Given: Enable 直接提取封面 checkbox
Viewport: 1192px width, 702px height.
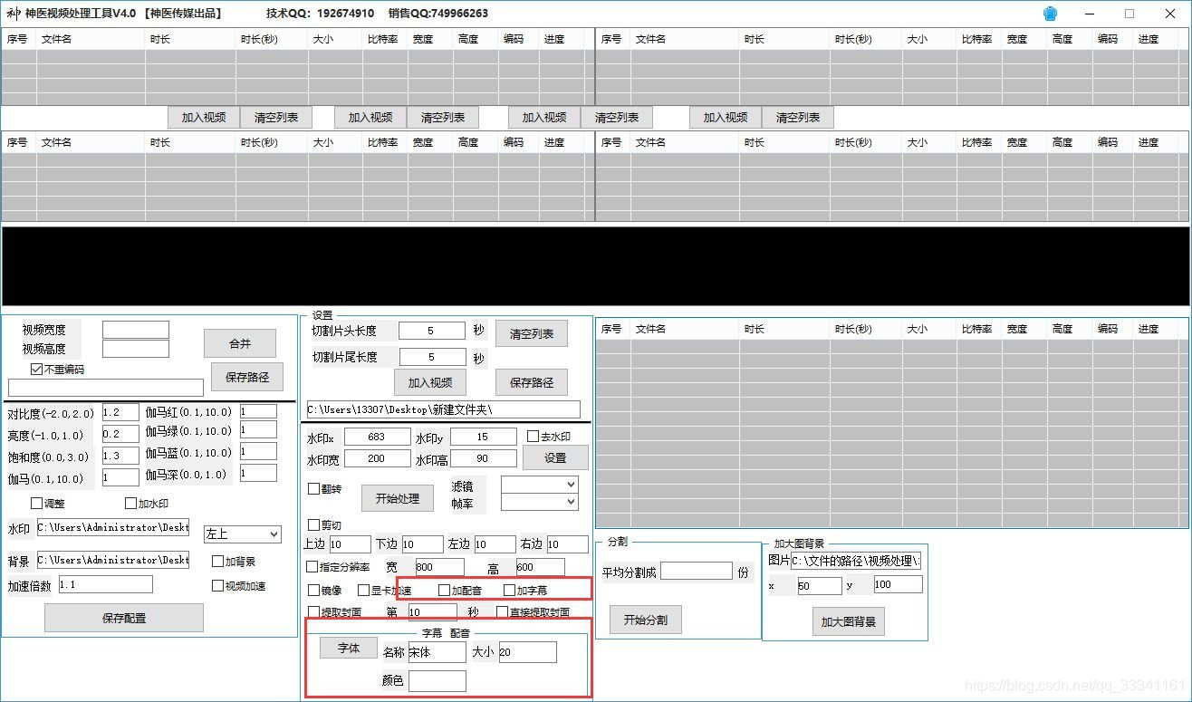Looking at the screenshot, I should tap(502, 612).
